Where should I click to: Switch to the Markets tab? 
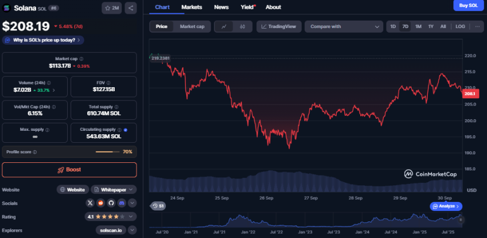coord(191,7)
